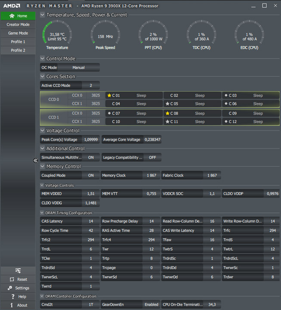Click Peak Core(s) Voltage value 1,09999

(x=91, y=139)
